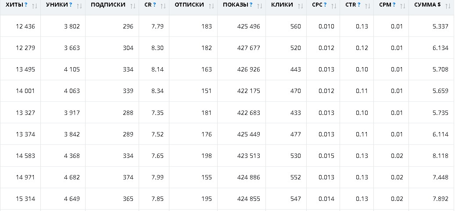Click the CPC question mark icon

pos(325,5)
